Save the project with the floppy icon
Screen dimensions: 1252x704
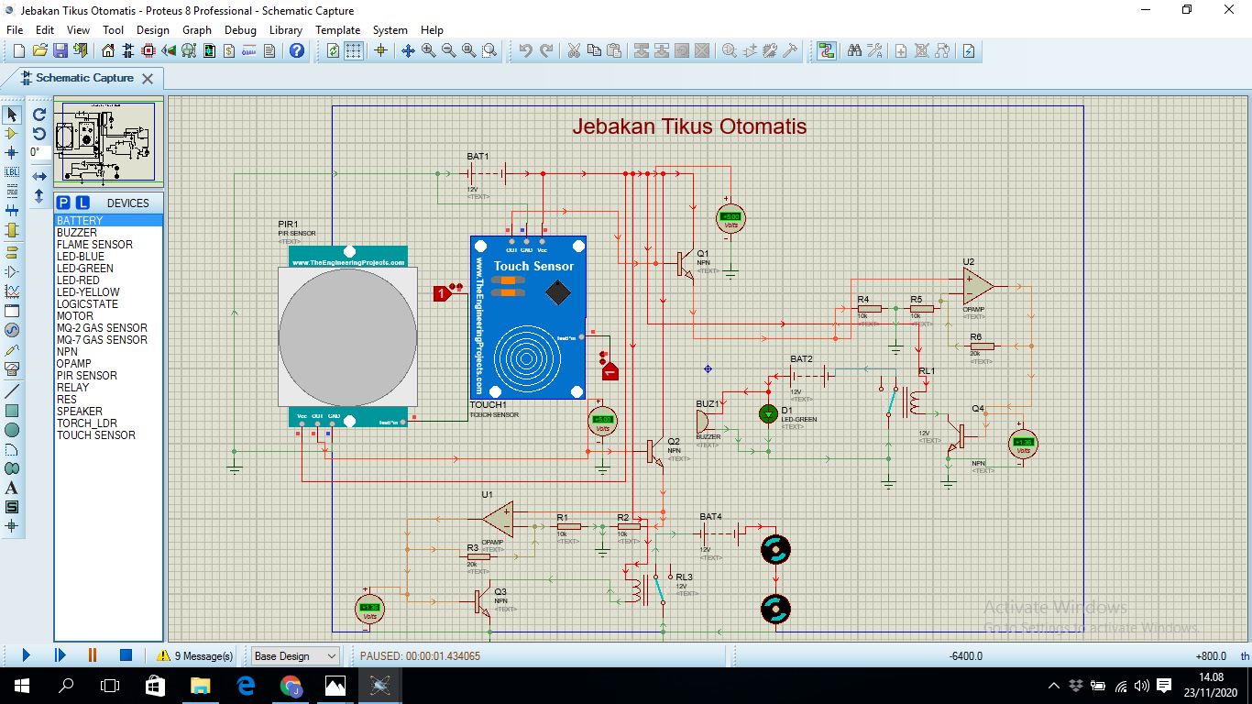(x=60, y=50)
